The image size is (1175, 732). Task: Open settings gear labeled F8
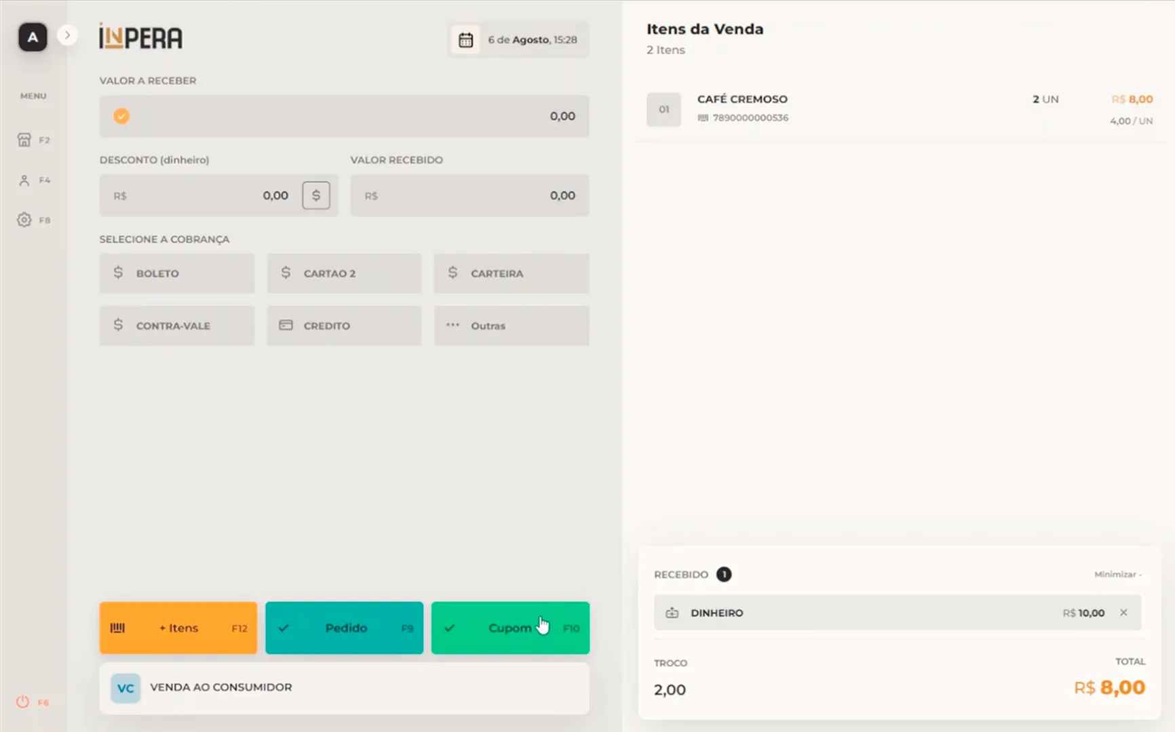pyautogui.click(x=24, y=220)
